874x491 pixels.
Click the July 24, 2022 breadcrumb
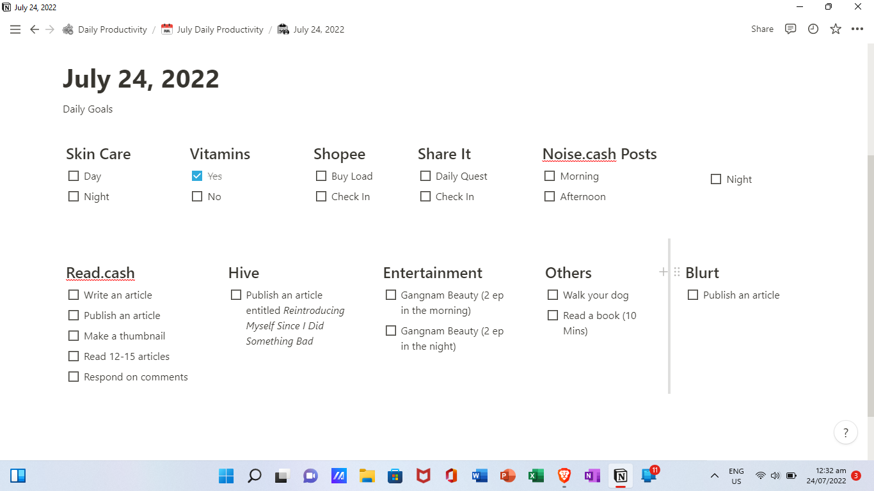tap(311, 29)
